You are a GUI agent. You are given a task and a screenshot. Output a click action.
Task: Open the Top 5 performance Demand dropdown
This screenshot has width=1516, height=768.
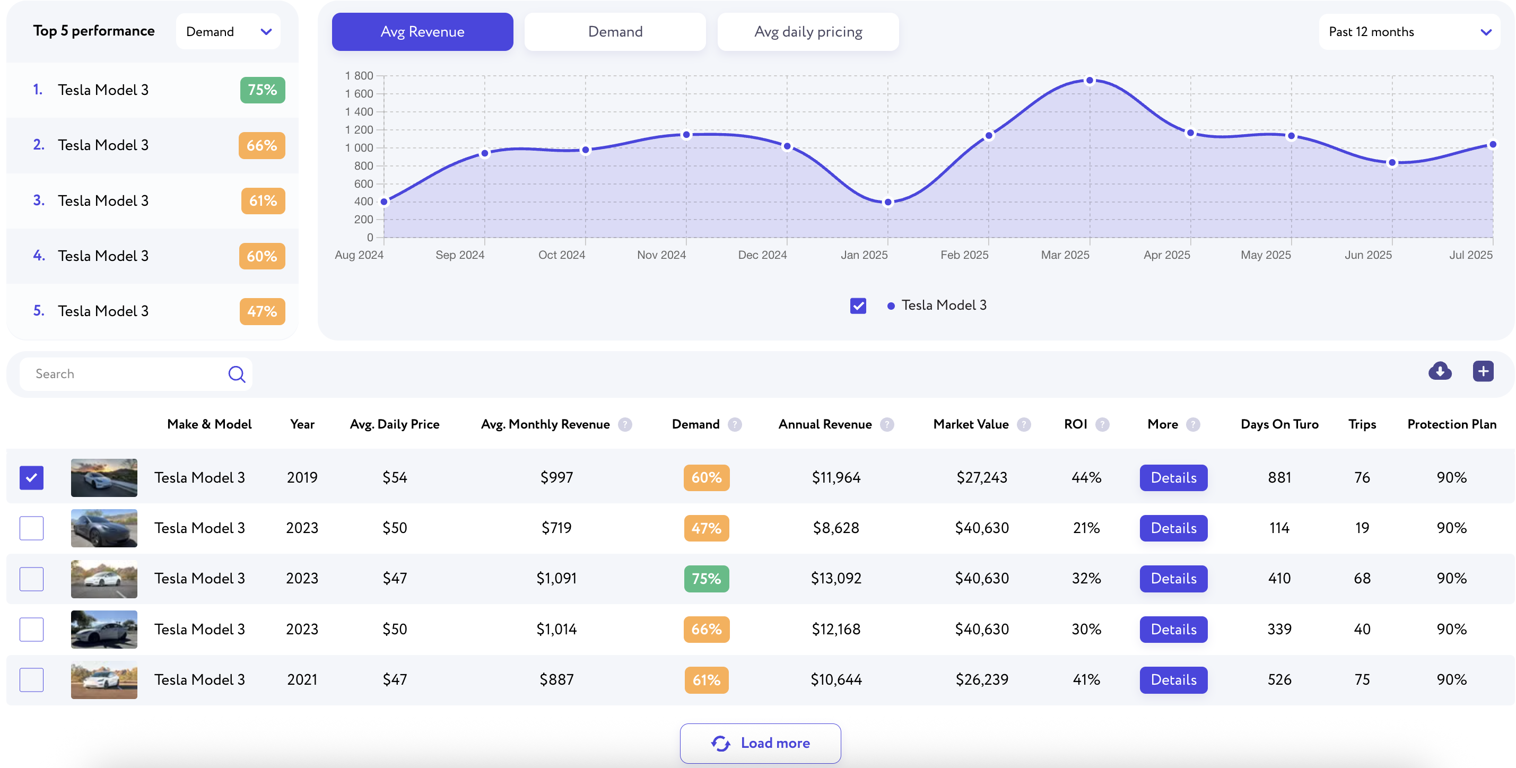(x=228, y=31)
